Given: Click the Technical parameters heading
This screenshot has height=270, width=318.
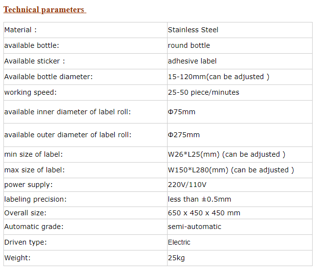Looking at the screenshot, I should point(44,10).
